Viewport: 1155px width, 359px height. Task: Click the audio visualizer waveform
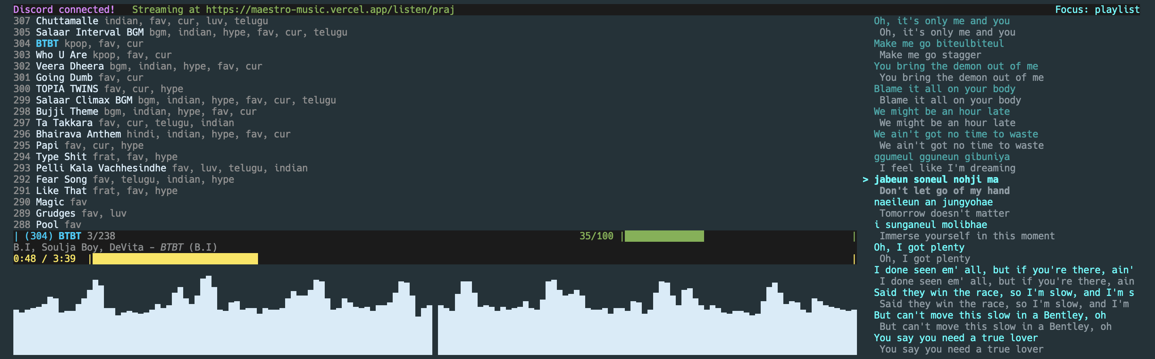tap(434, 318)
